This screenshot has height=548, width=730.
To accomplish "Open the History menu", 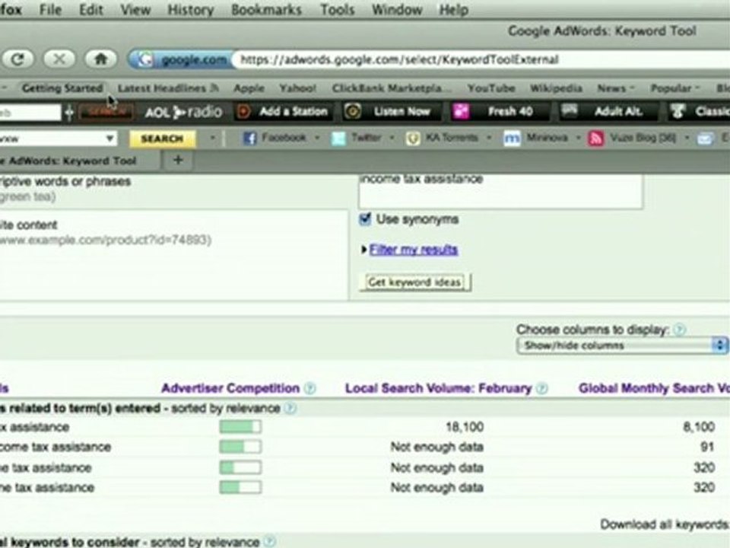I will click(190, 9).
